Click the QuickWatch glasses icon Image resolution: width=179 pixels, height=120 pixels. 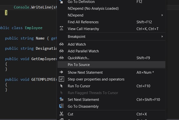coord(61,58)
